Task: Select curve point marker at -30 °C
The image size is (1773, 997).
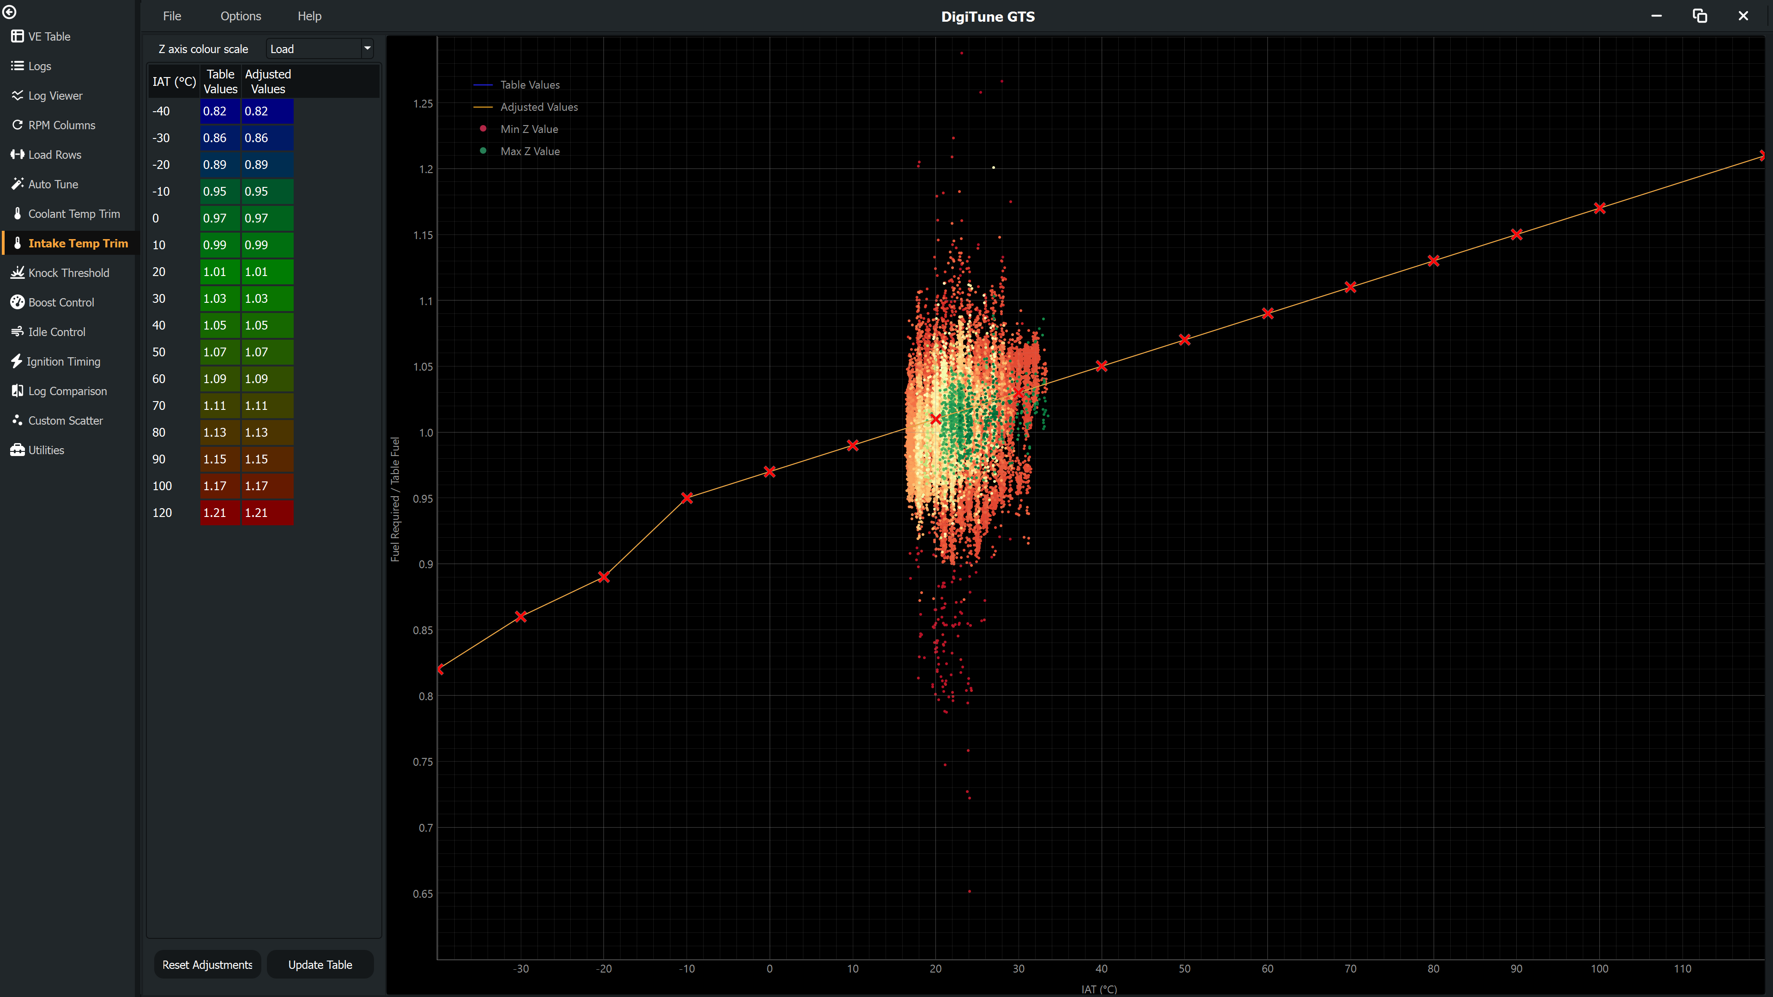Action: click(x=521, y=617)
